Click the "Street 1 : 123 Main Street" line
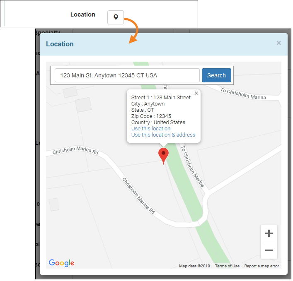 click(161, 98)
